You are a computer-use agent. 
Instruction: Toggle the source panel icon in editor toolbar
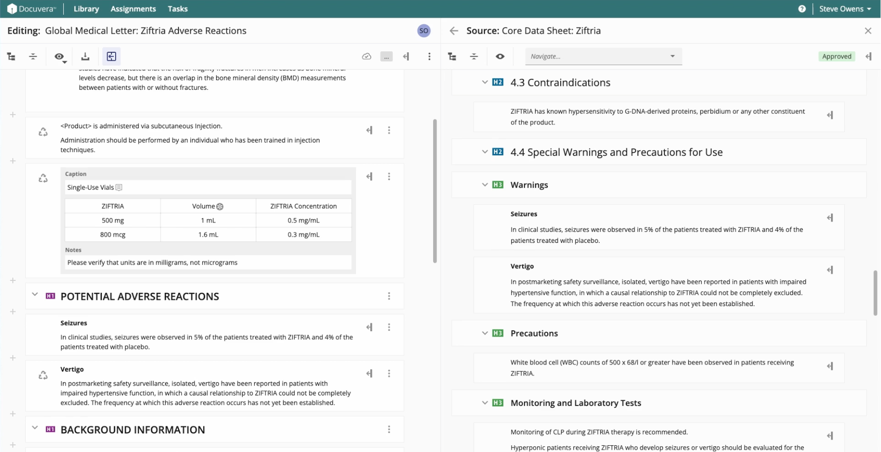(111, 57)
